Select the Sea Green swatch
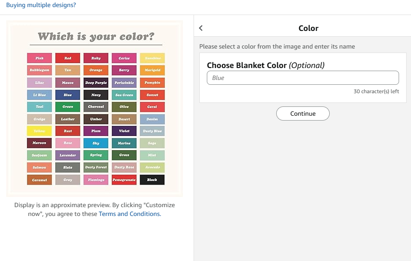The width and height of the screenshot is (411, 261). pyautogui.click(x=124, y=95)
